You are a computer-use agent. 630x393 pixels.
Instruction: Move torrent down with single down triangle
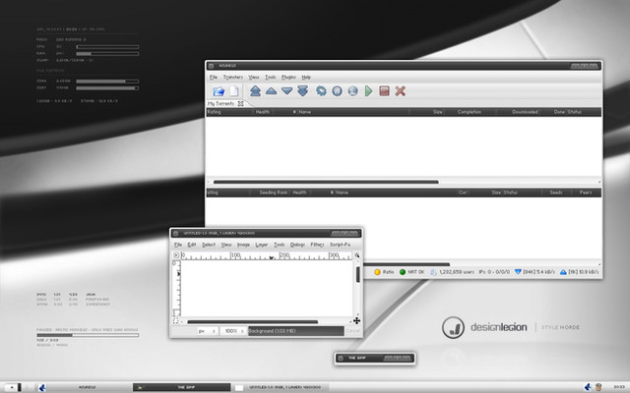286,91
